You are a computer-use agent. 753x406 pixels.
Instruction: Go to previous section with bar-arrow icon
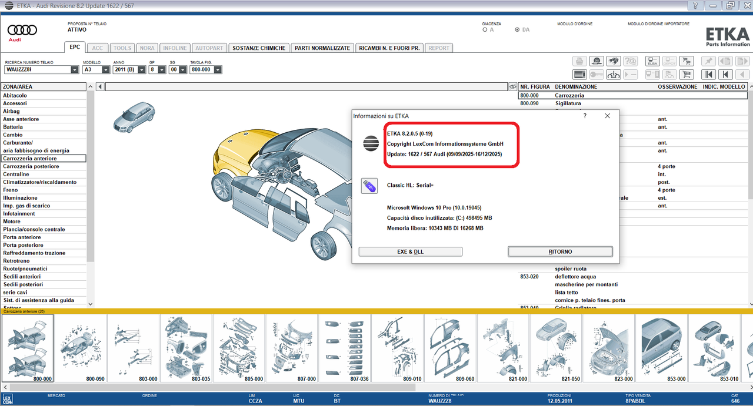click(x=725, y=75)
